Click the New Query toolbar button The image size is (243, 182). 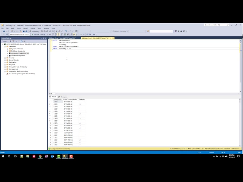(34, 31)
